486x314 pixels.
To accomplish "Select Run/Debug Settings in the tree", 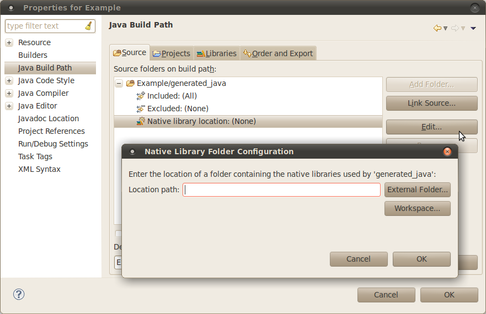I will click(x=53, y=144).
